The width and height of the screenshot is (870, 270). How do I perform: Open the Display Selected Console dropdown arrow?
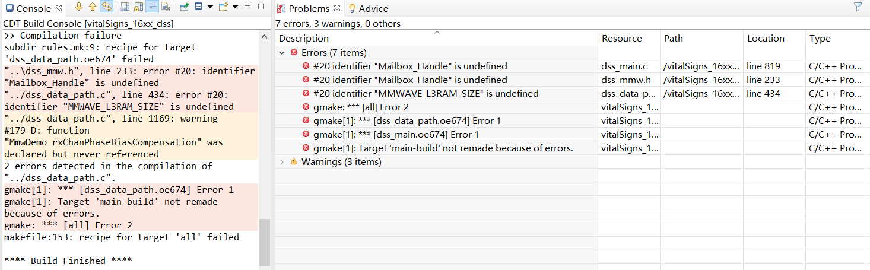(x=210, y=7)
